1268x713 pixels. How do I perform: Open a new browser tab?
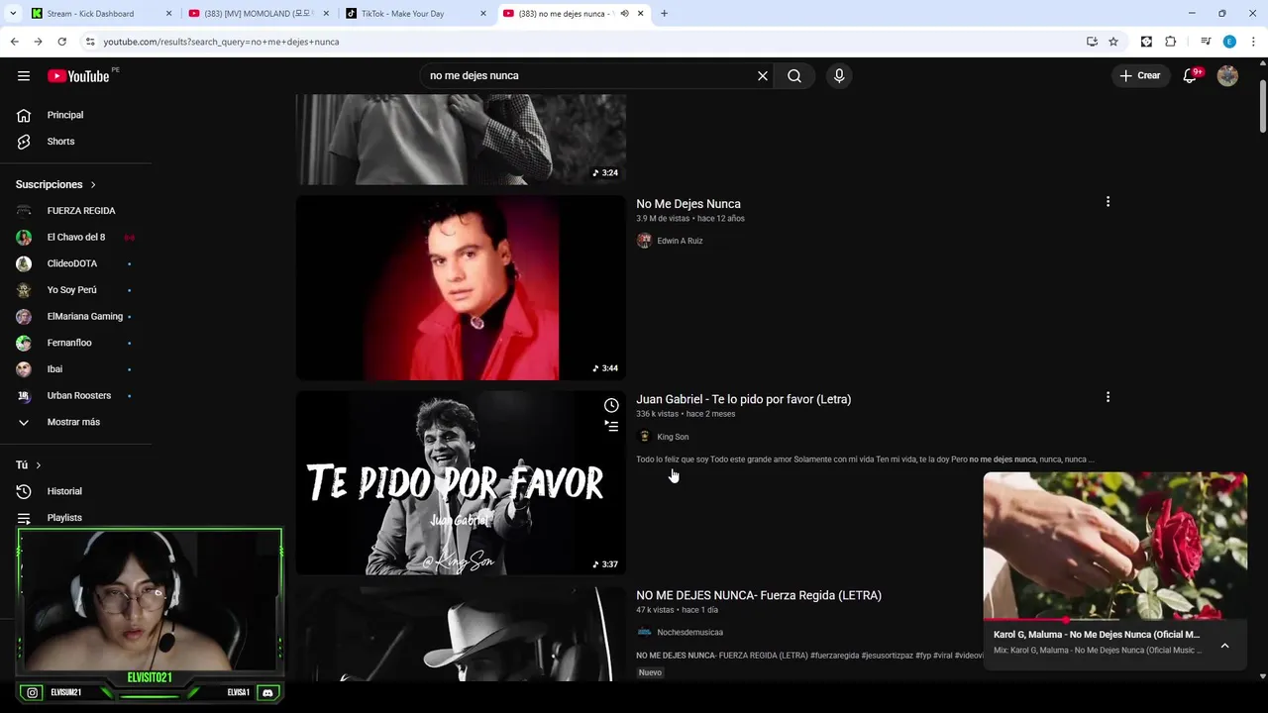664,14
